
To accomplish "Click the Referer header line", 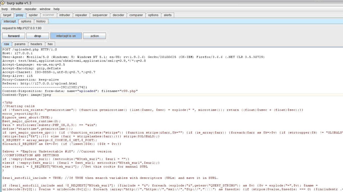I will pos(40,83).
